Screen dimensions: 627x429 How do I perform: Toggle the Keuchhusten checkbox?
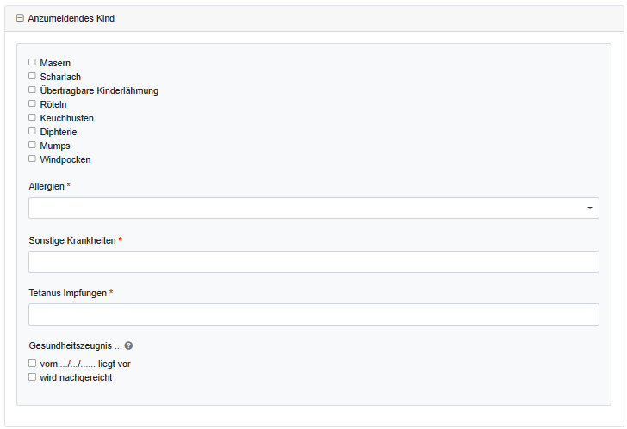(x=32, y=117)
